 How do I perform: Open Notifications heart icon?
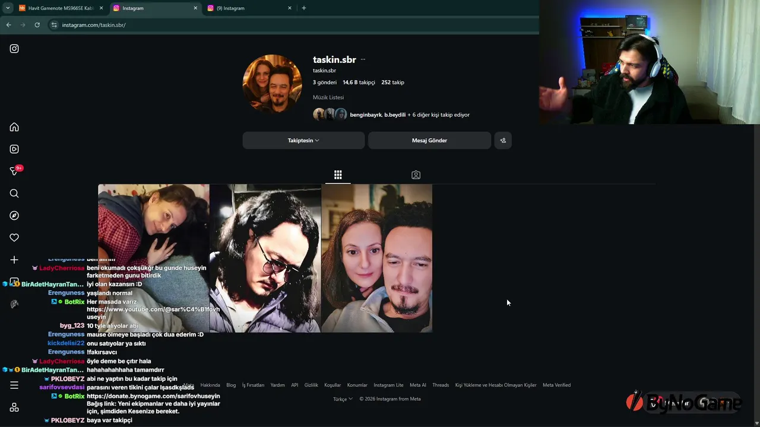coord(14,238)
